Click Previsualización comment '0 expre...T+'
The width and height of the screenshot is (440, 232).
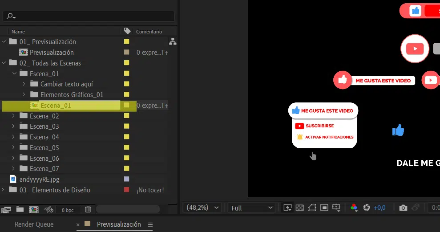152,53
